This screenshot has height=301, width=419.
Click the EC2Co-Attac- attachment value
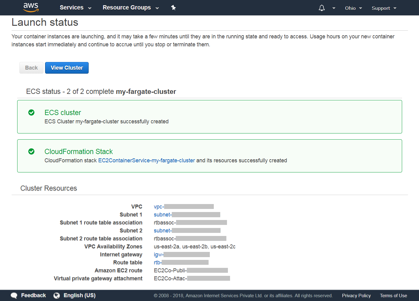(x=192, y=279)
